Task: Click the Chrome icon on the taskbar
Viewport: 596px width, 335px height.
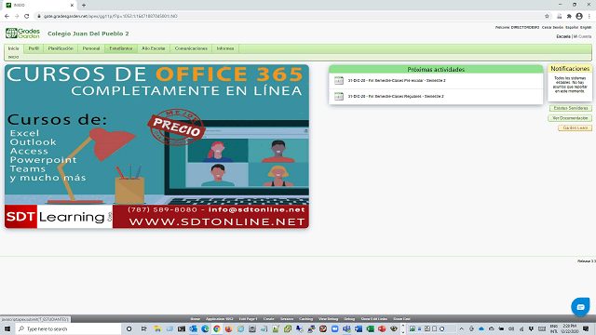Action: (x=217, y=328)
